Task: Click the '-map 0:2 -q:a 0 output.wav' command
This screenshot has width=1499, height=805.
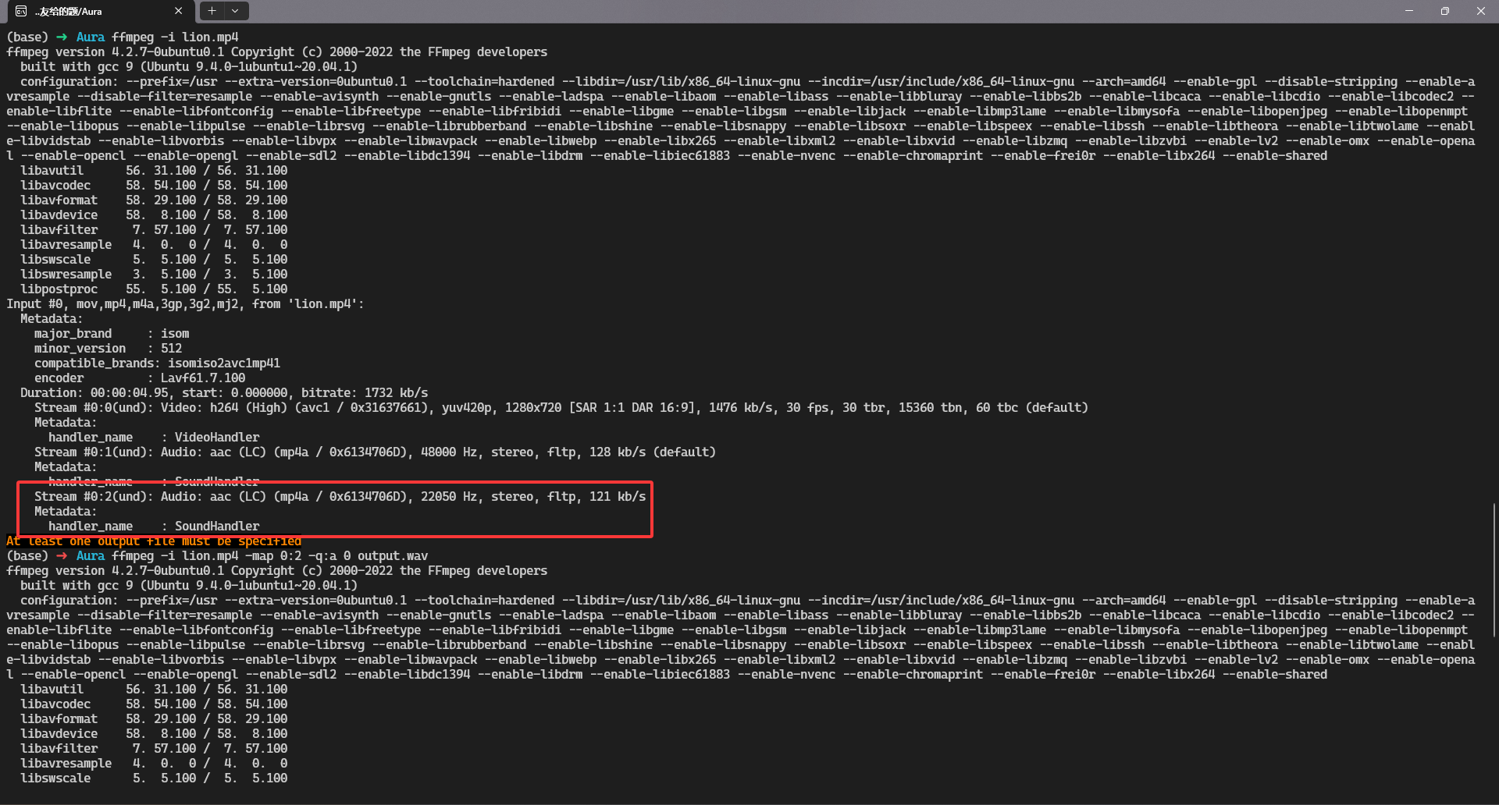Action: point(336,555)
